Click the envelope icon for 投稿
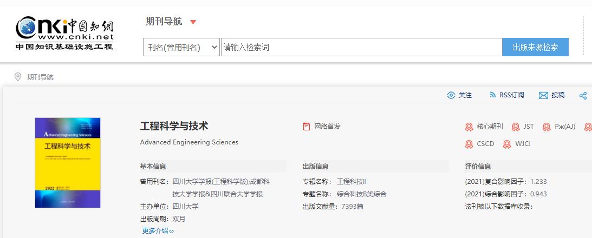 pyautogui.click(x=543, y=95)
